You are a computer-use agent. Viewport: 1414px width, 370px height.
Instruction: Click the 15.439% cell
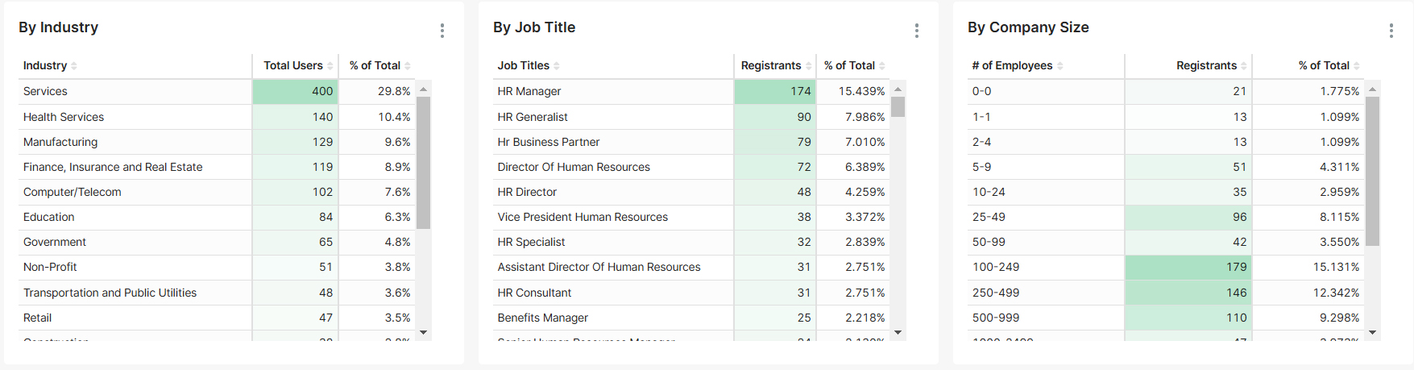[854, 92]
